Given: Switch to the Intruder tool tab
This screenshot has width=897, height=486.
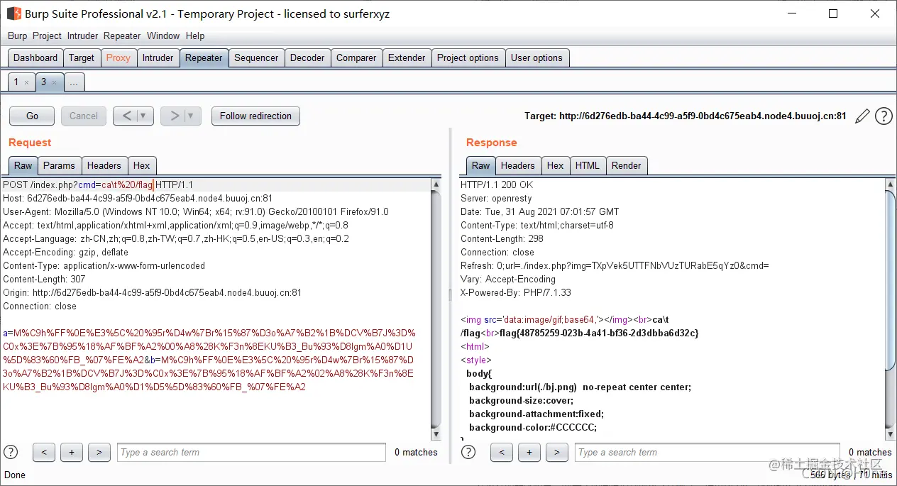Looking at the screenshot, I should pos(158,57).
